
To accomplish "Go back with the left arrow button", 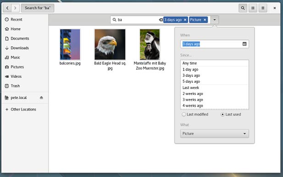I will click(x=7, y=8).
